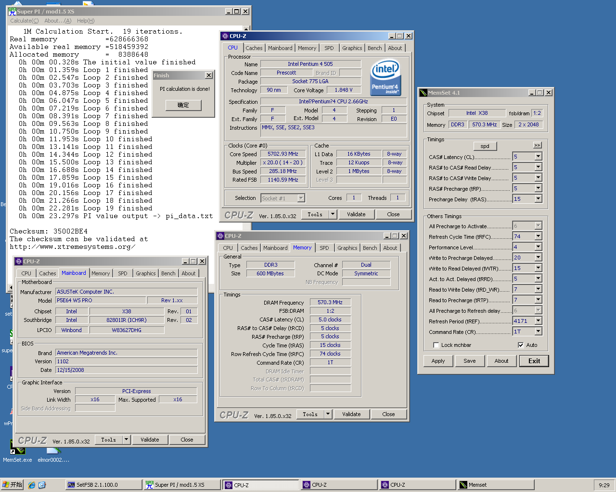Open the Command Rate (CR) dropdown

coord(538,332)
